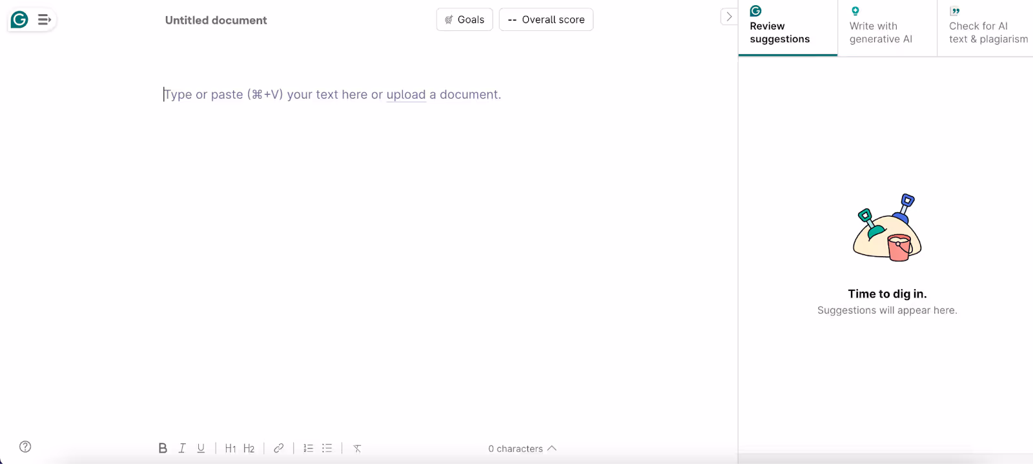Toggle italic formatting
Screen dimensions: 1033x464
coord(182,448)
